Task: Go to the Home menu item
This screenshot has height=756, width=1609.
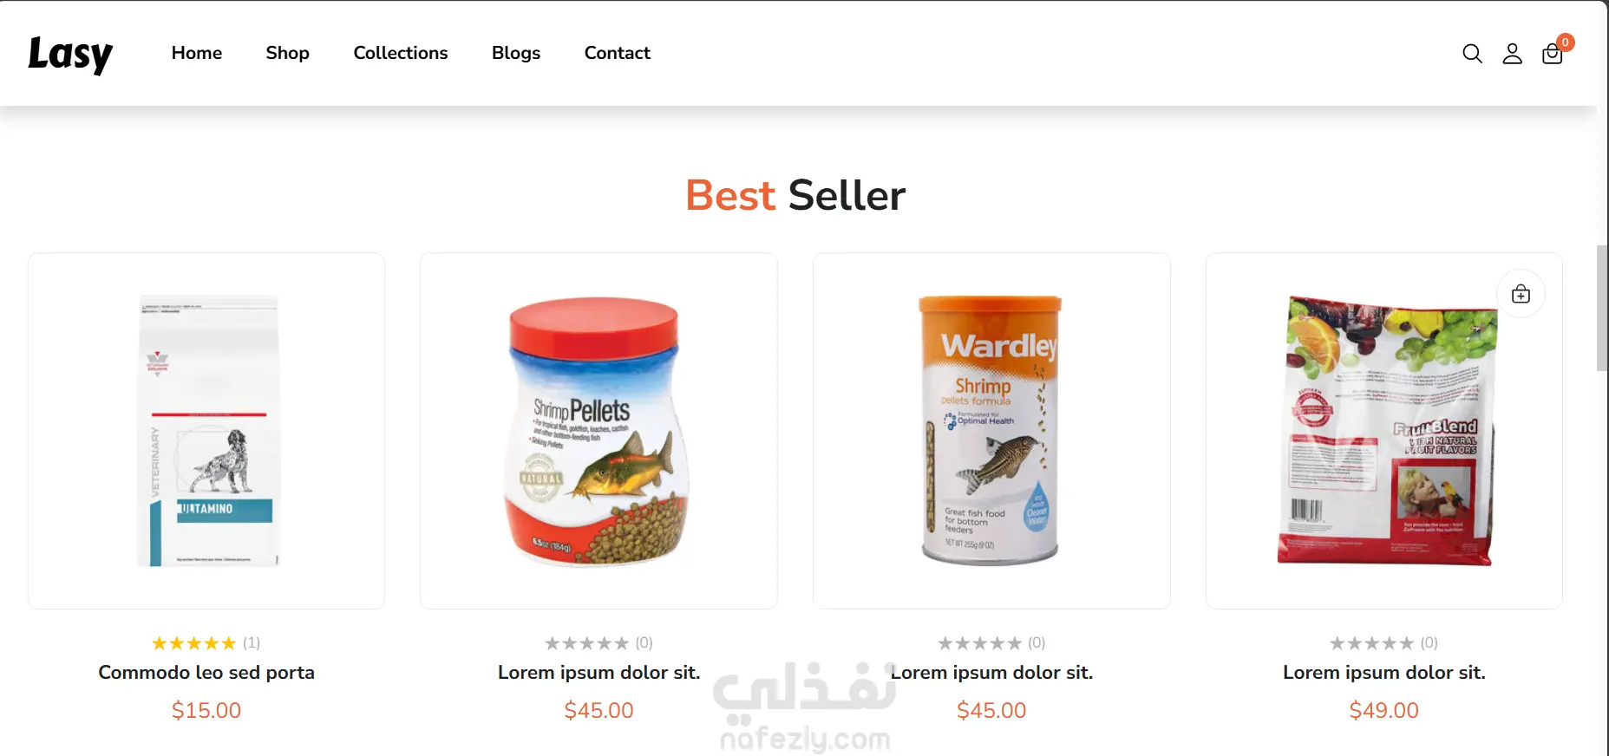Action: point(197,53)
